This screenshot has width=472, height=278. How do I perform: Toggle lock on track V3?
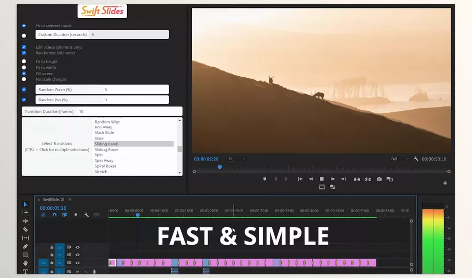click(52, 247)
